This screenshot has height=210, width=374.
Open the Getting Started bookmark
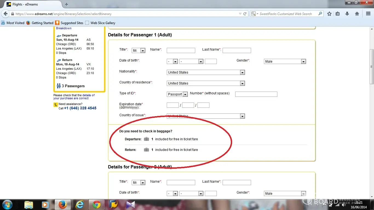tap(40, 23)
